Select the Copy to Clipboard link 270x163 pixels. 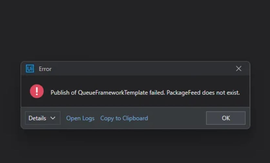(124, 118)
